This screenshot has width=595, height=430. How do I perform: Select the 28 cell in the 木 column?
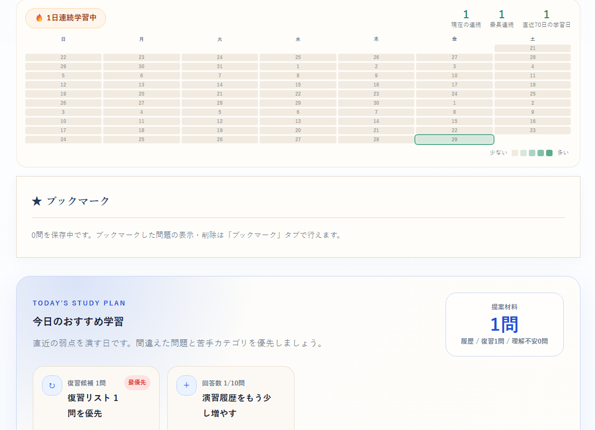pos(376,140)
